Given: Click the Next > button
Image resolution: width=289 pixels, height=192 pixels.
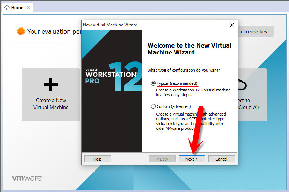Looking at the screenshot, I should click(x=192, y=159).
